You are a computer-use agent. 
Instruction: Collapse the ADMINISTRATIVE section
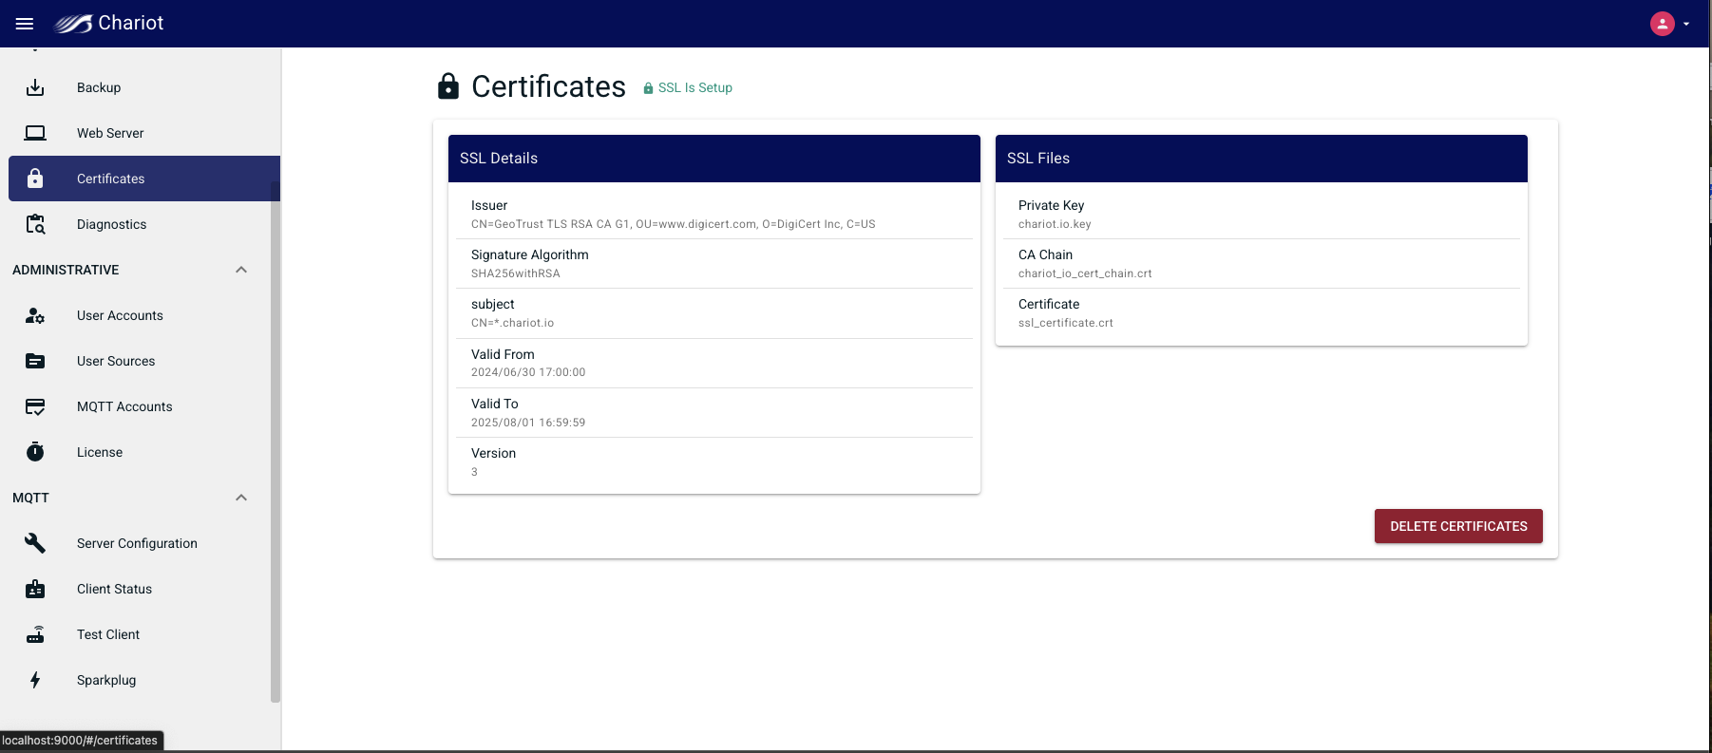click(241, 270)
